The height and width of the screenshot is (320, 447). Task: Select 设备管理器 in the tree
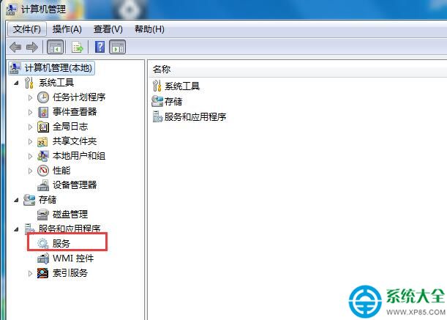pos(75,185)
